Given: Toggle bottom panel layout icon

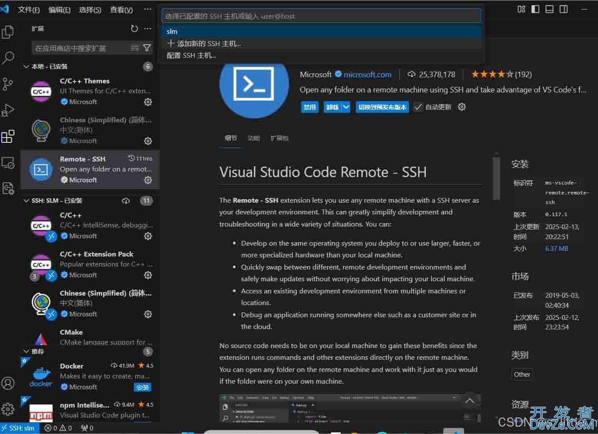Looking at the screenshot, I should click(549, 9).
